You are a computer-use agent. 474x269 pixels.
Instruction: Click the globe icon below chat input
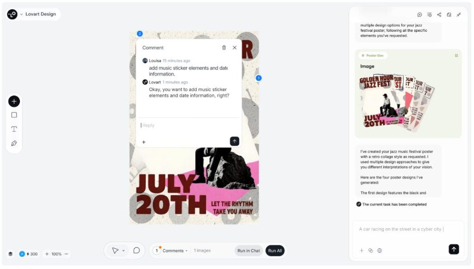tap(380, 251)
